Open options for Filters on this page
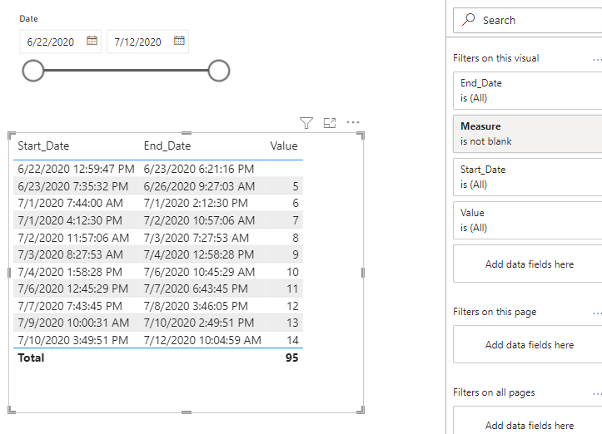 [x=597, y=313]
